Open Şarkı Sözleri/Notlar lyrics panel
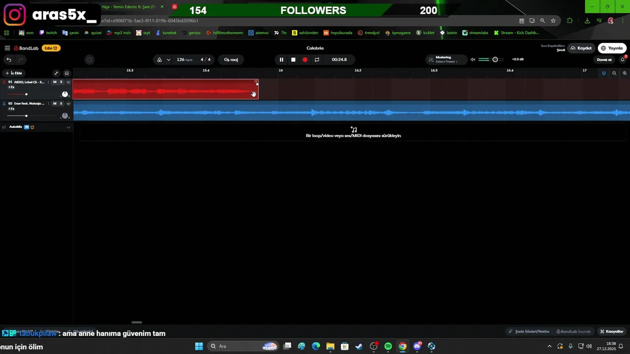The height and width of the screenshot is (354, 630). point(529,331)
